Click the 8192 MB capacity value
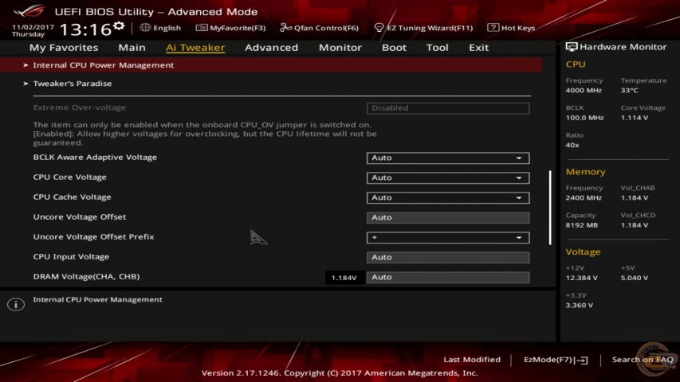 pos(582,224)
